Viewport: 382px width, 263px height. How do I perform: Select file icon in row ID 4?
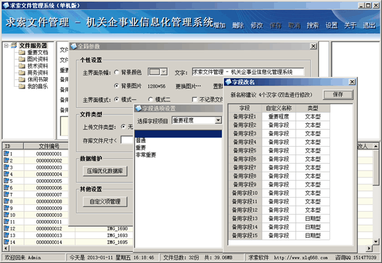pyautogui.click(x=6, y=174)
